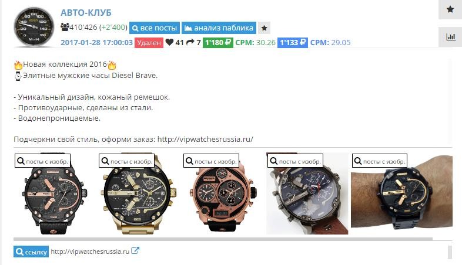462x265 pixels.
Task: Click the external link icon after vipwatchesrussia.ru
Action: [x=135, y=251]
